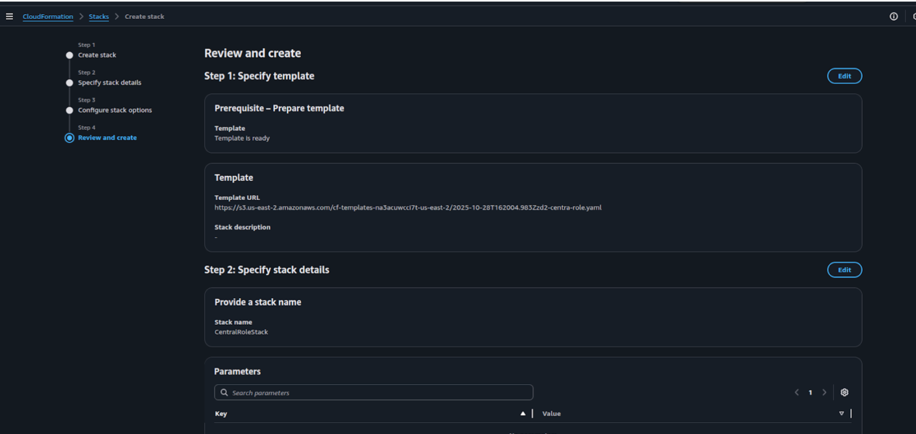Image resolution: width=916 pixels, height=434 pixels.
Task: Click 'Template is ready' text
Action: [242, 138]
